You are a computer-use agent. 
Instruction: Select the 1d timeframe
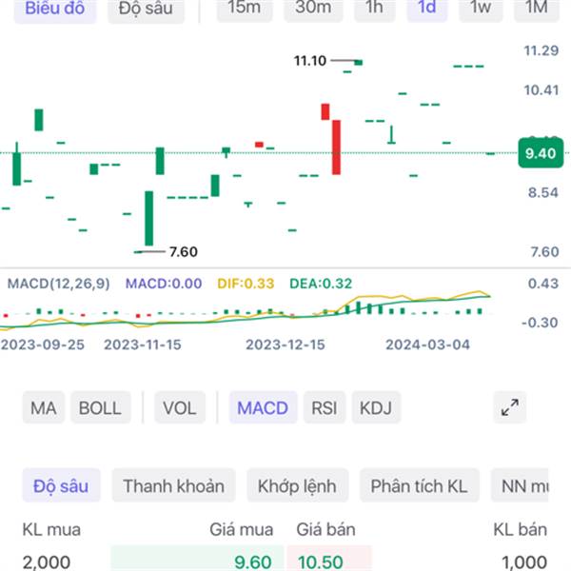pyautogui.click(x=427, y=8)
